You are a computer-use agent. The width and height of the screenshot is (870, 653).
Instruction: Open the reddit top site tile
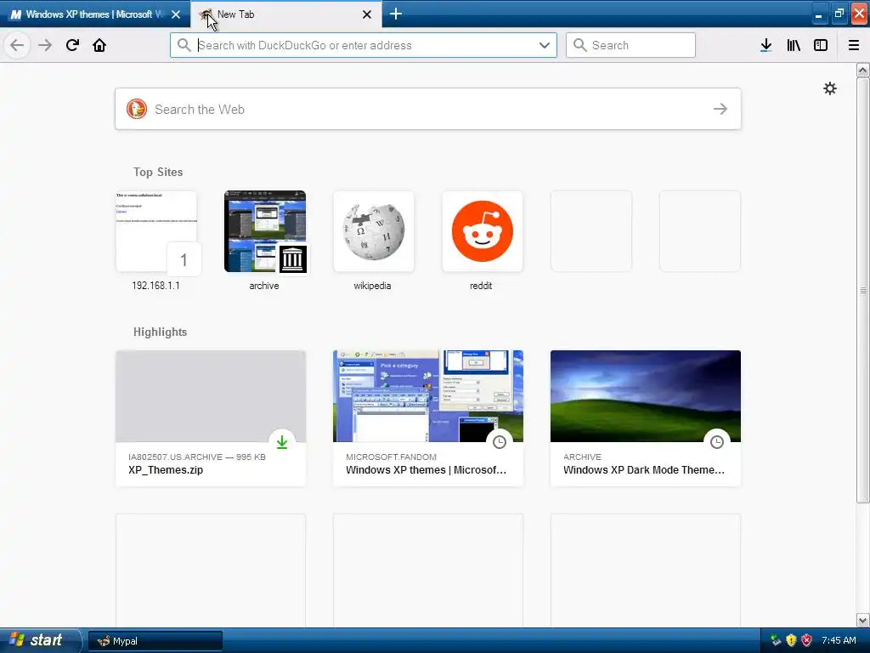click(x=483, y=231)
